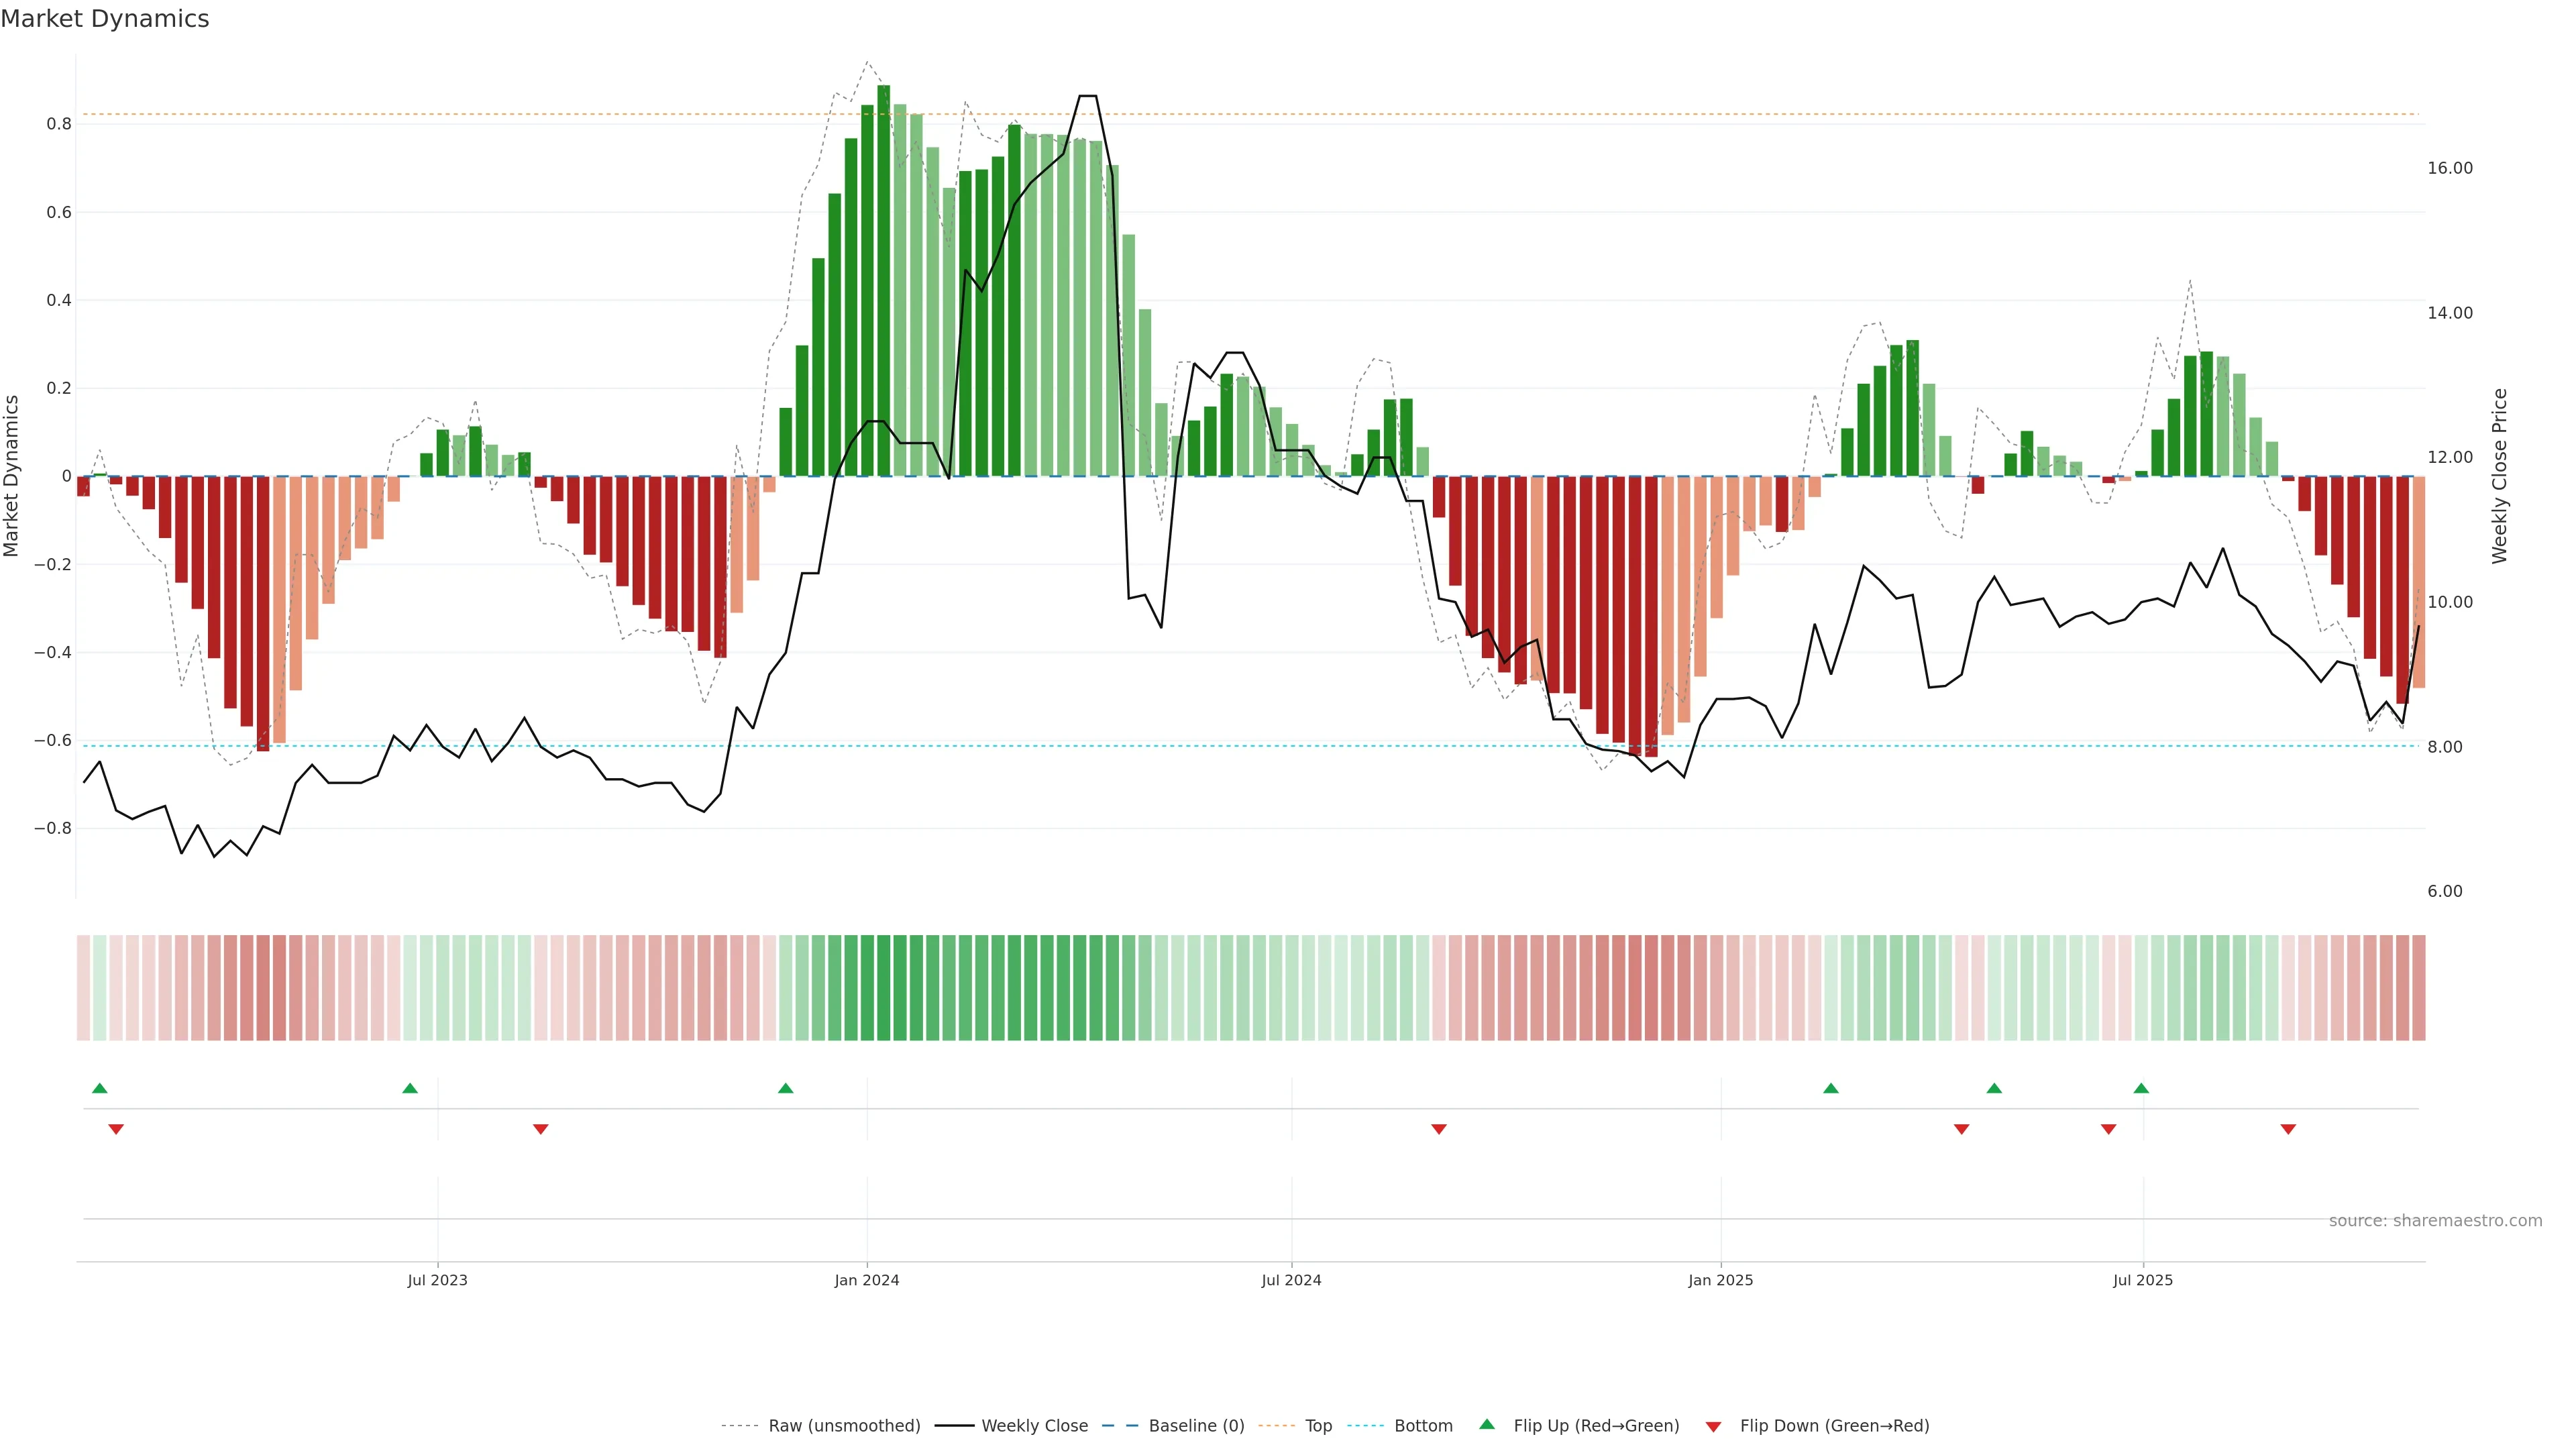Image resolution: width=2576 pixels, height=1449 pixels.
Task: Click the Flip Up green triangle legend icon
Action: pyautogui.click(x=1486, y=1424)
